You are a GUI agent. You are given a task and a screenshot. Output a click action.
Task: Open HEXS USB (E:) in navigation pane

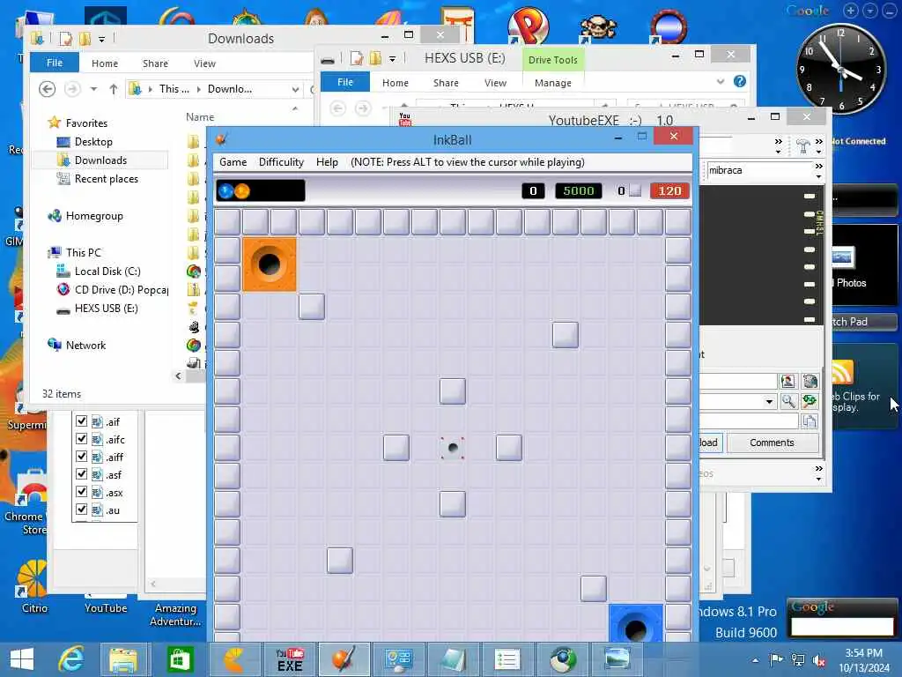pos(106,308)
